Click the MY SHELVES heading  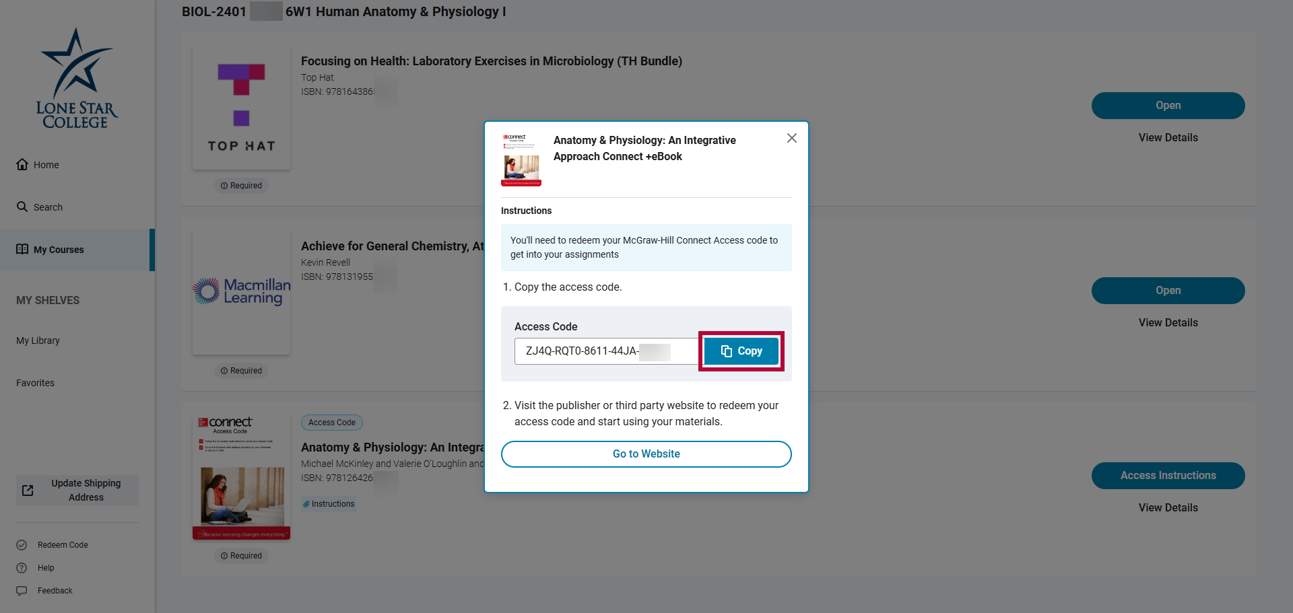tap(48, 300)
